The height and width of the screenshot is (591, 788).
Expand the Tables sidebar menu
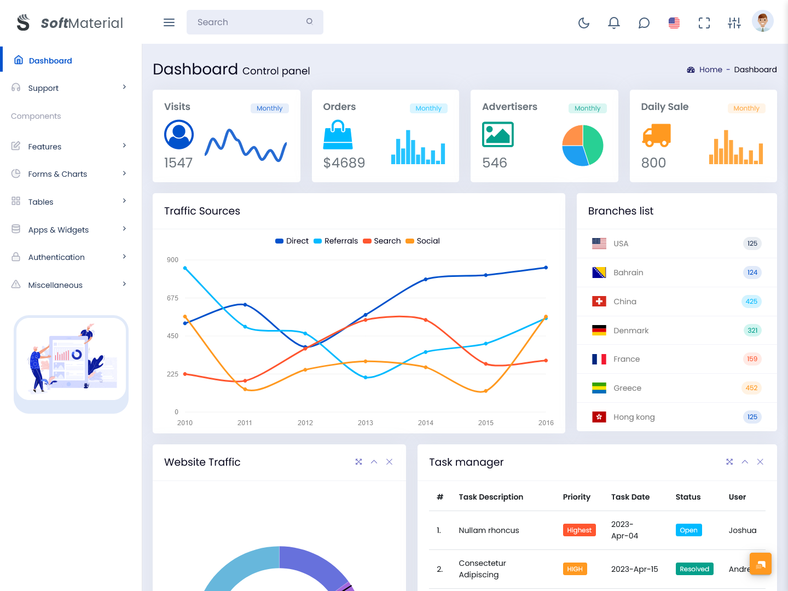tap(71, 201)
